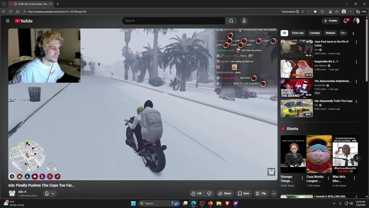Focus the YouTube search field
This screenshot has height=208, width=369.
174,21
